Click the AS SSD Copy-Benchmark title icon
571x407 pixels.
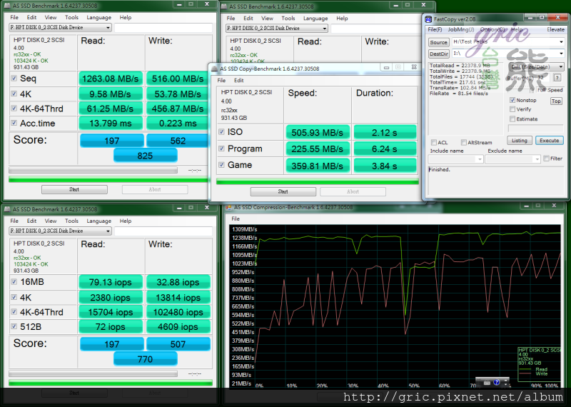214,69
